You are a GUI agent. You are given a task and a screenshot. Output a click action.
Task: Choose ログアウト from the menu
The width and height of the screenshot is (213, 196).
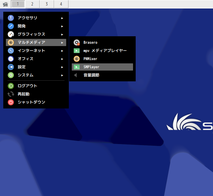(x=36, y=86)
